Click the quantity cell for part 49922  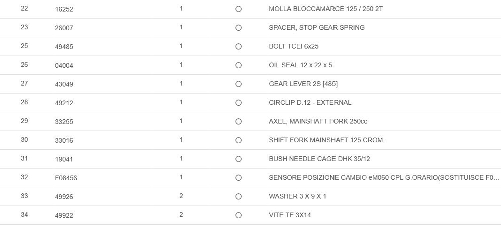[x=181, y=215]
